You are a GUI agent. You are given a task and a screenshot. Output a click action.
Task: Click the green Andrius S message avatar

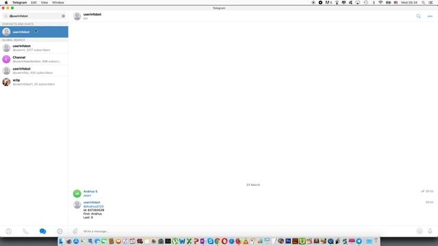tap(77, 193)
